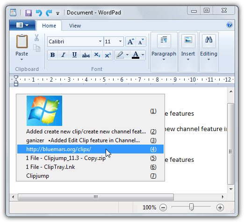Click the zoom slider handle
The image size is (244, 222).
click(191, 207)
